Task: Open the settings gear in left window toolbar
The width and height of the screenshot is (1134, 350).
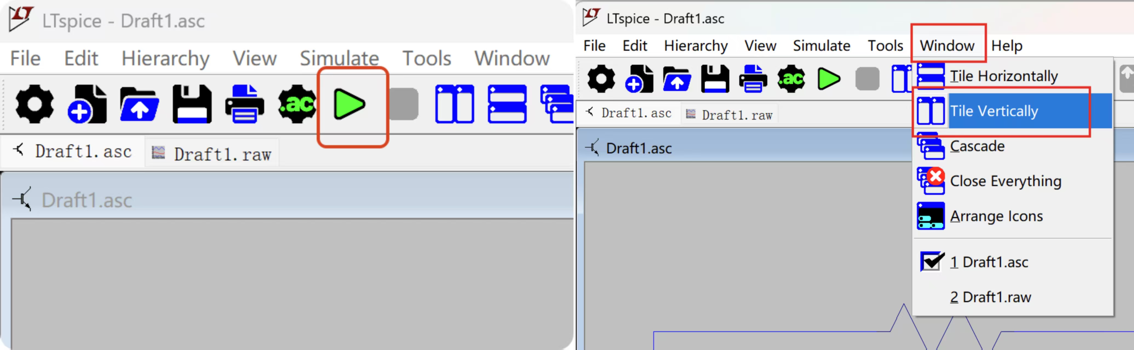Action: pyautogui.click(x=34, y=104)
